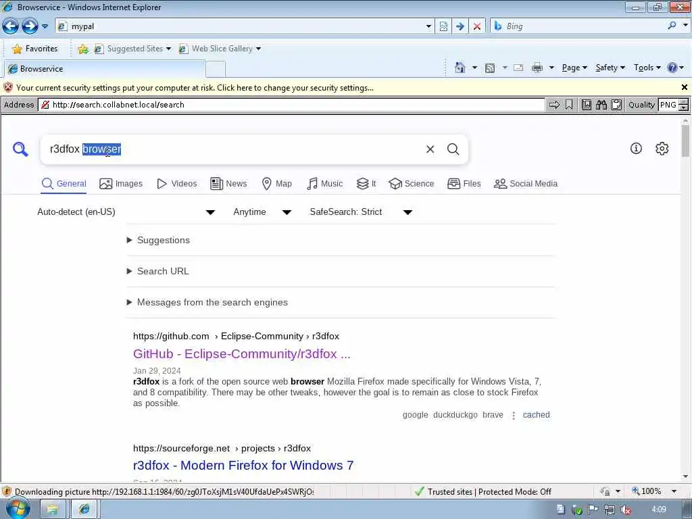The image size is (692, 519).
Task: Open the preferences gear icon
Action: [x=662, y=148]
